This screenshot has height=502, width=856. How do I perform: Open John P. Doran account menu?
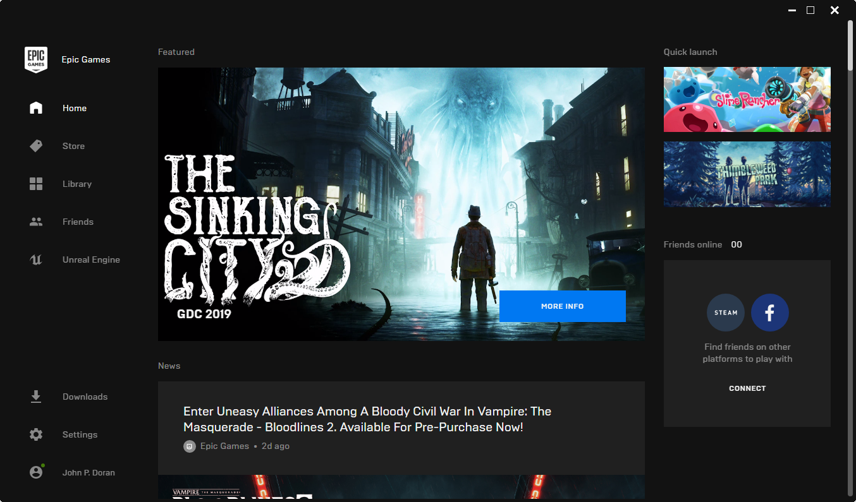[x=89, y=472]
